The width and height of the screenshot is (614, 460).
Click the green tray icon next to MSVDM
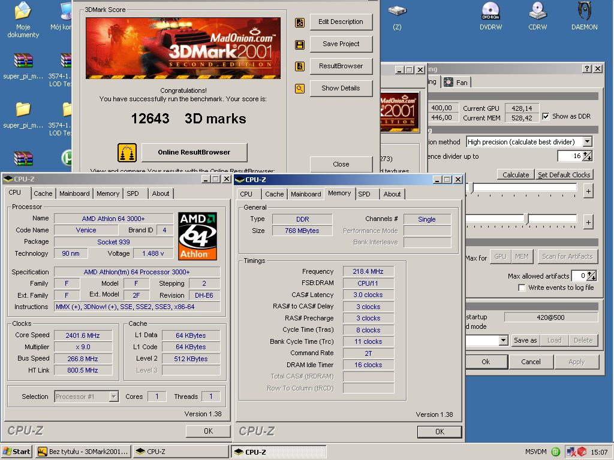point(555,452)
